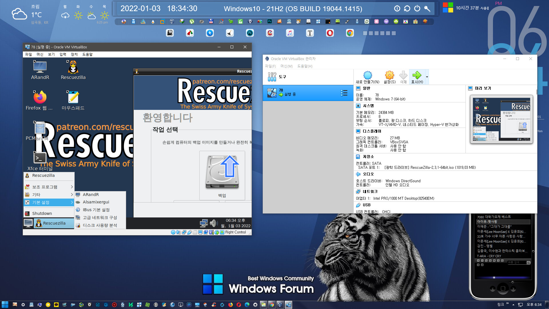Open the Network (네트워크) section header
This screenshot has width=549, height=309.
(370, 191)
